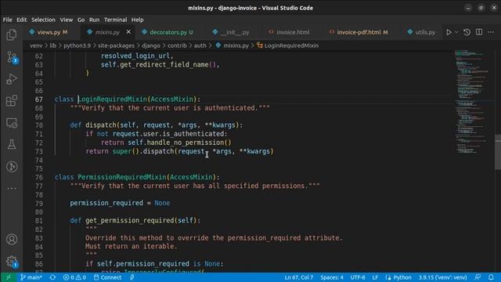Open the Help menu
This screenshot has width=501, height=282.
click(x=138, y=20)
